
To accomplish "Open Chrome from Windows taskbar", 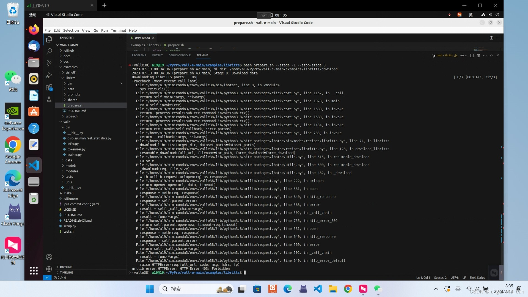I will (348, 289).
